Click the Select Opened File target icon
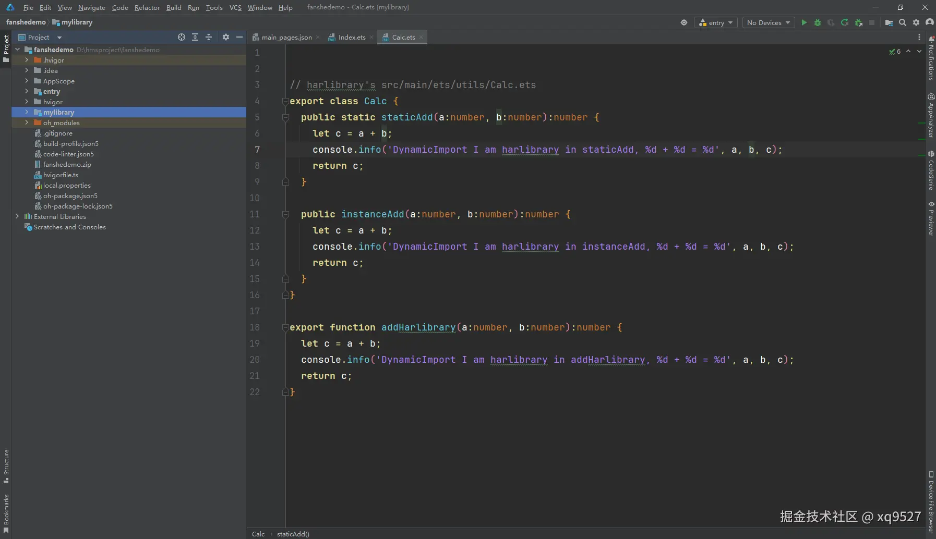Viewport: 936px width, 539px height. click(x=182, y=37)
